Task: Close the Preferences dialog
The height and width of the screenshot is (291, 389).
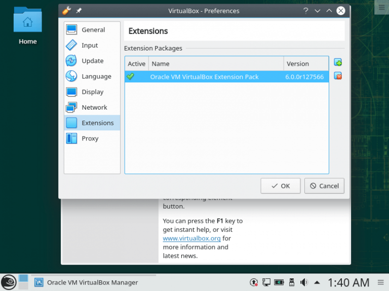Action: (341, 11)
